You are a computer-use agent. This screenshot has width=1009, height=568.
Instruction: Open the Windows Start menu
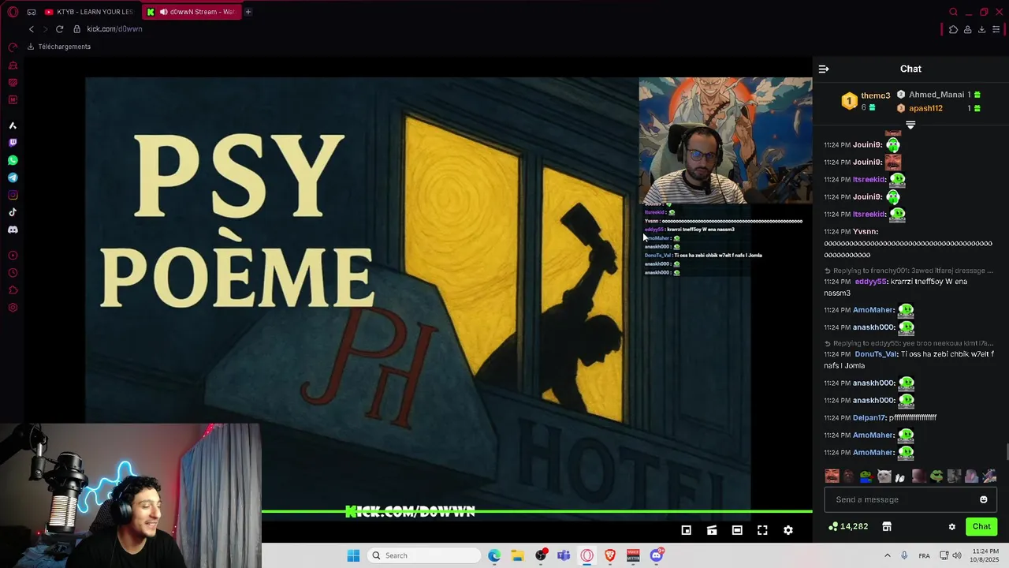(353, 555)
